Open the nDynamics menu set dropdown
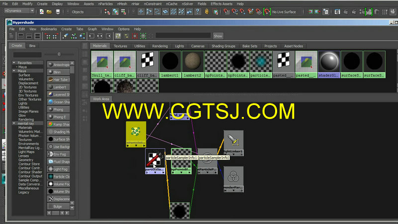This screenshot has width=398, height=224. click(19, 11)
